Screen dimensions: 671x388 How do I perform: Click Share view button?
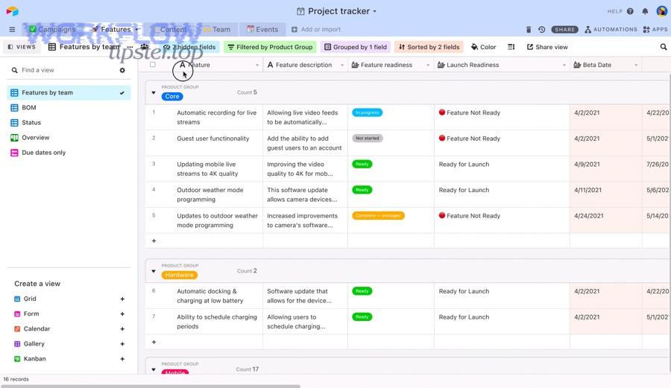(547, 47)
